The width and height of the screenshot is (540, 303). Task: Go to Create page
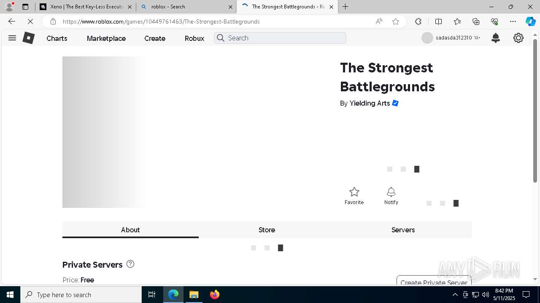155,38
